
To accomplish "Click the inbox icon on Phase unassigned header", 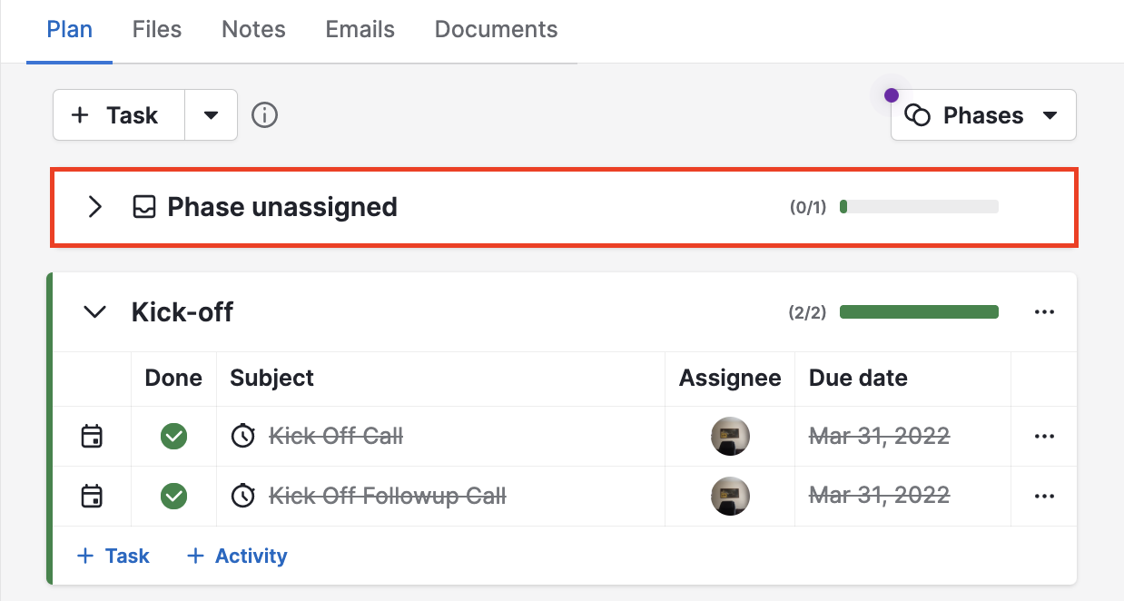I will [x=144, y=207].
